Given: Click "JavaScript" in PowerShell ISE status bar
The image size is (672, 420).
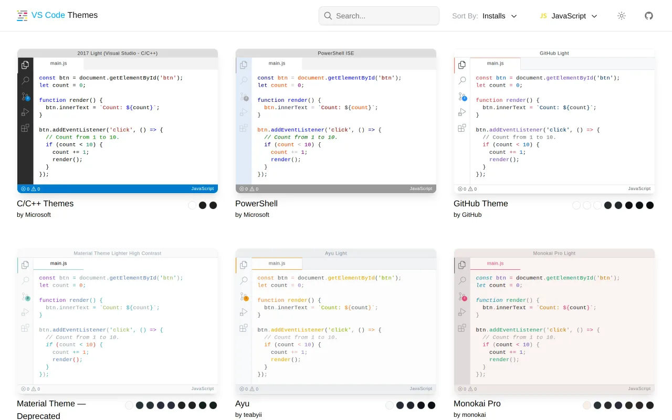Looking at the screenshot, I should (421, 188).
